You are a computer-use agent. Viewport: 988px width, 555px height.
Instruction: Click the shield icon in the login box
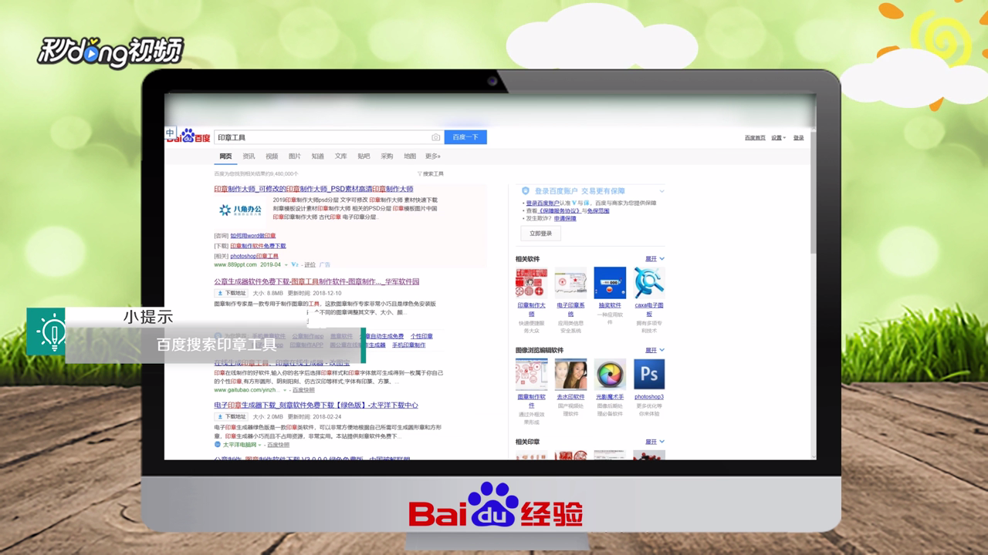tap(526, 191)
